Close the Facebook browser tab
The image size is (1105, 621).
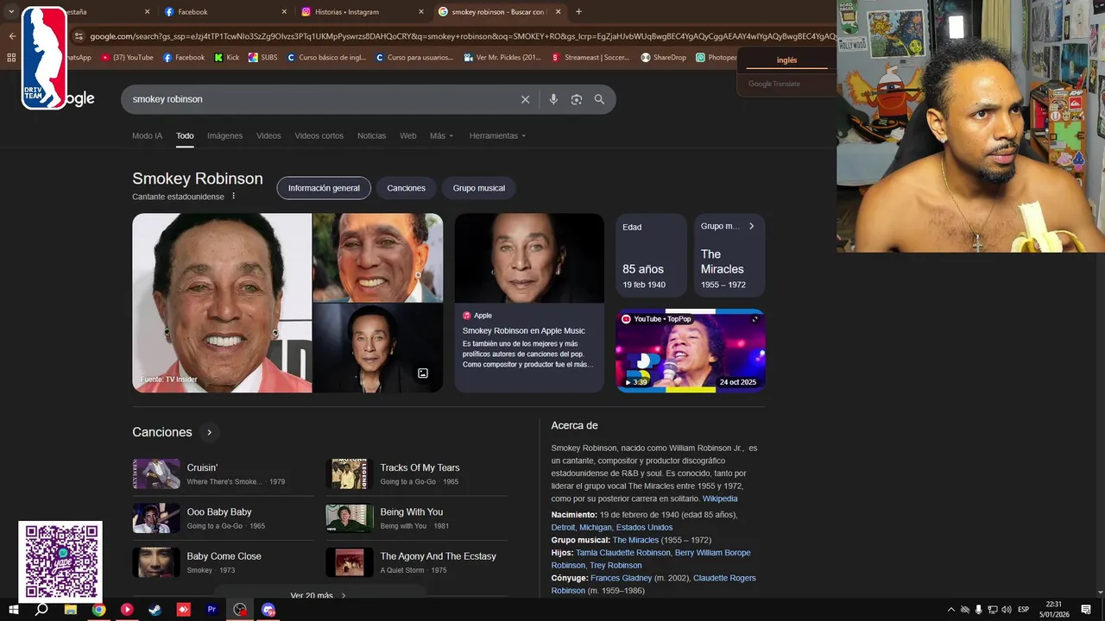point(285,12)
